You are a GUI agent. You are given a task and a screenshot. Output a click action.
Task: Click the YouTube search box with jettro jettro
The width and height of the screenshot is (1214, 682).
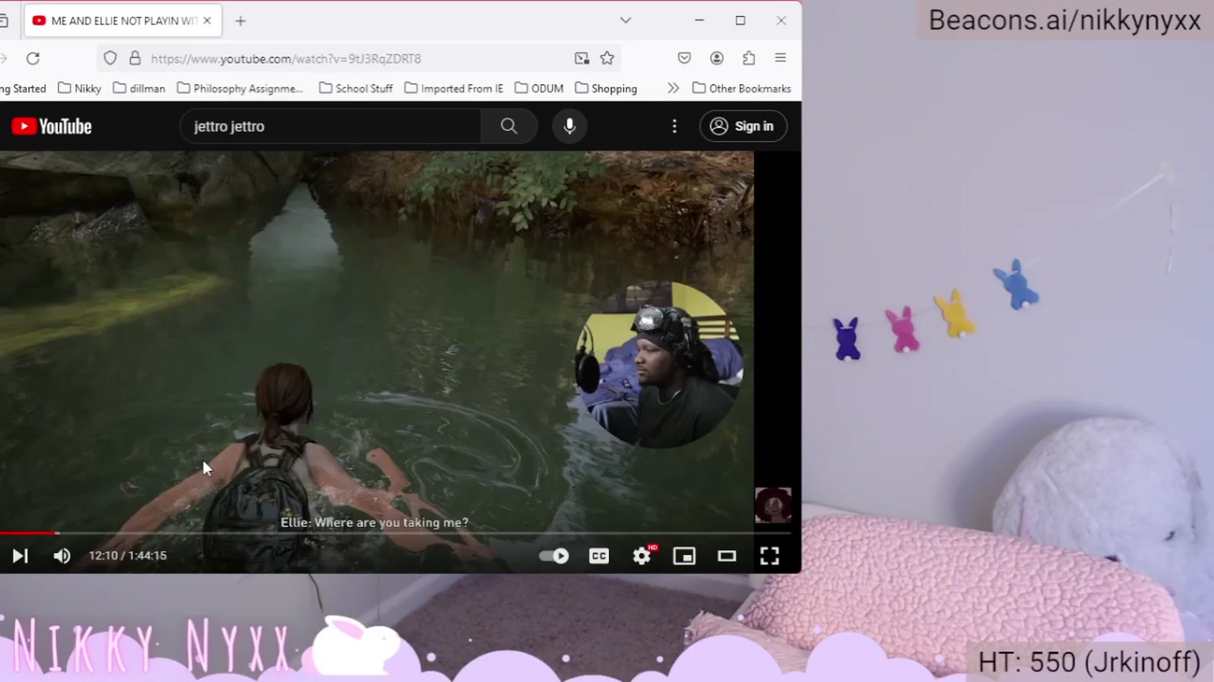click(x=331, y=126)
